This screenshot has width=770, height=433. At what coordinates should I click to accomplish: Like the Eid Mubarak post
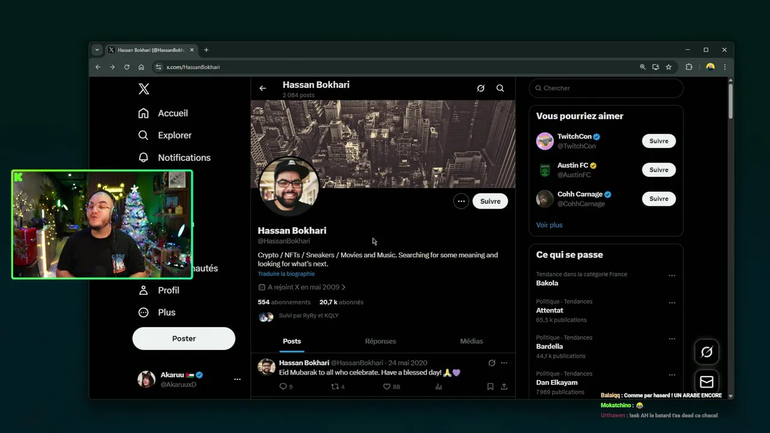tap(387, 387)
